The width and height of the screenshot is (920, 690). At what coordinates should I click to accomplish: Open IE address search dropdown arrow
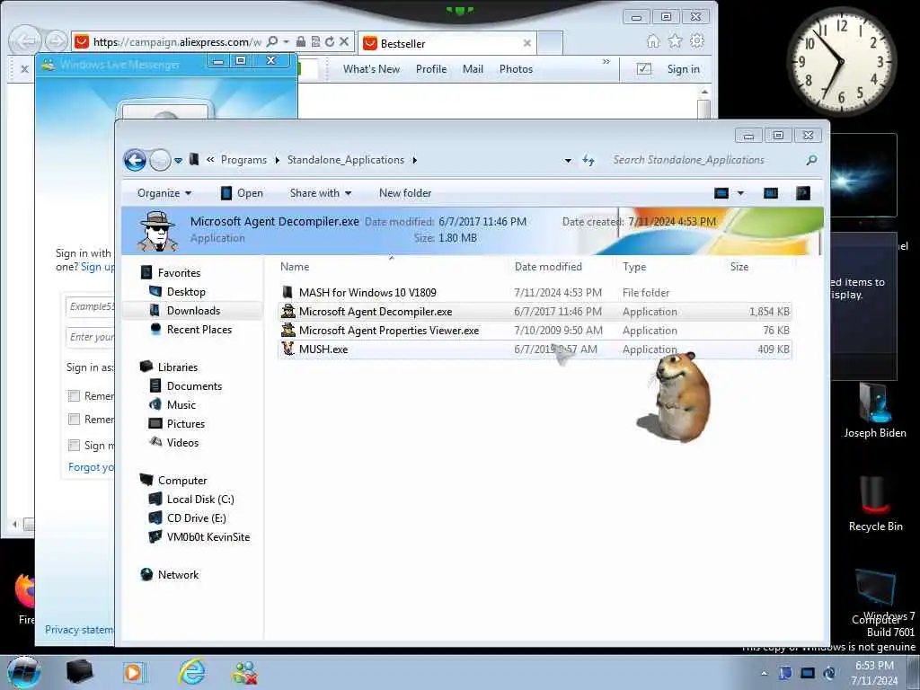[287, 41]
